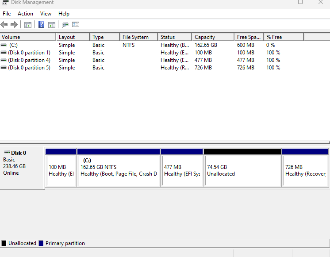Click the Disk 0 label disk icon
Viewport: 330px width, 257px height.
[x=7, y=152]
